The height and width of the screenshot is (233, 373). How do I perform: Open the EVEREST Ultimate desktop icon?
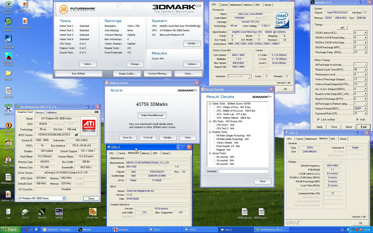click(x=8, y=125)
